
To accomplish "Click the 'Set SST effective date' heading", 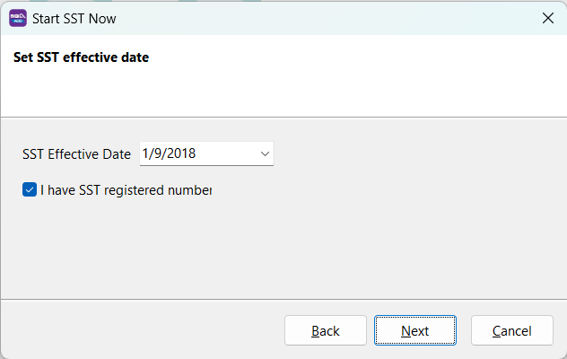I will 81,58.
